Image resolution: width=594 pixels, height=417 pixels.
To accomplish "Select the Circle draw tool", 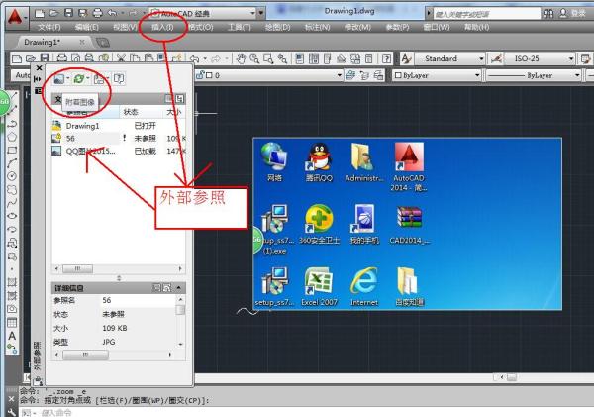I will (12, 176).
